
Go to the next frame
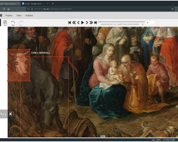[x=87, y=23]
